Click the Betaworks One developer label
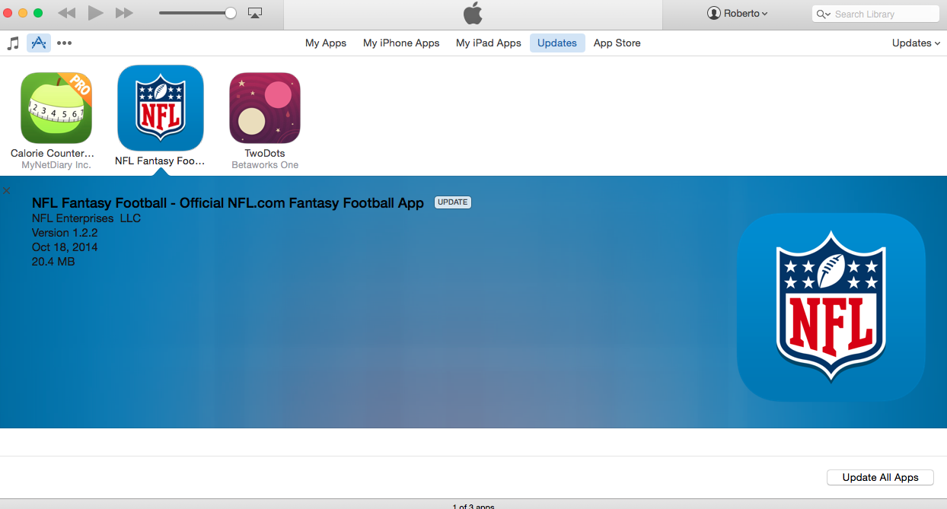Screen dimensions: 947x509 (265, 164)
